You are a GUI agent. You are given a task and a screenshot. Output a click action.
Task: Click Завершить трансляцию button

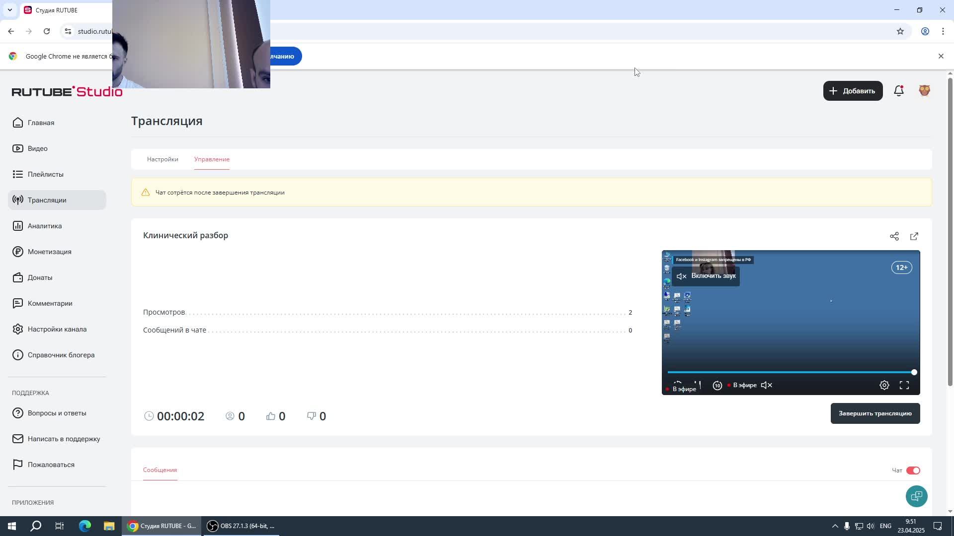pos(875,413)
